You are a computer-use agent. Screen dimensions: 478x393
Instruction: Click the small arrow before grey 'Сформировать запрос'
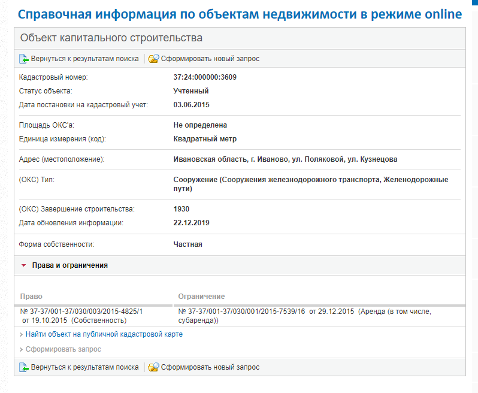pyautogui.click(x=22, y=349)
